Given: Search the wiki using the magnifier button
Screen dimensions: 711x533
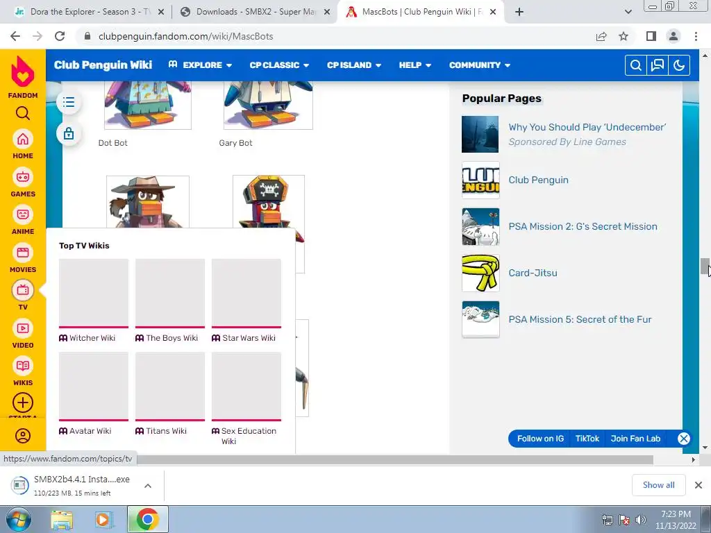Looking at the screenshot, I should (636, 65).
